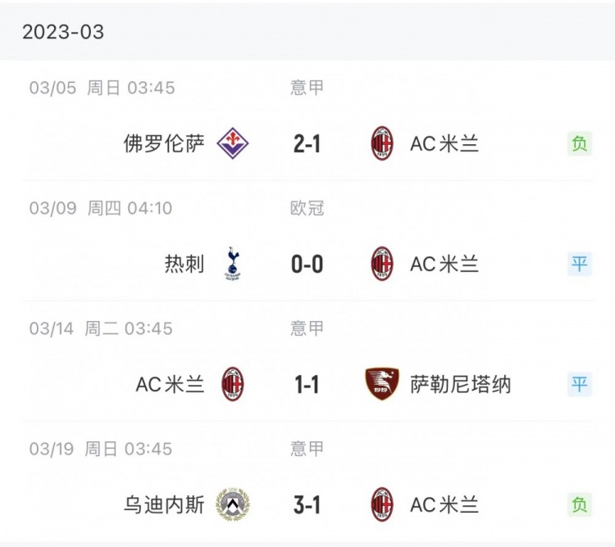Click AC Milan crest in Tottenham match
615x547 pixels.
tap(382, 264)
